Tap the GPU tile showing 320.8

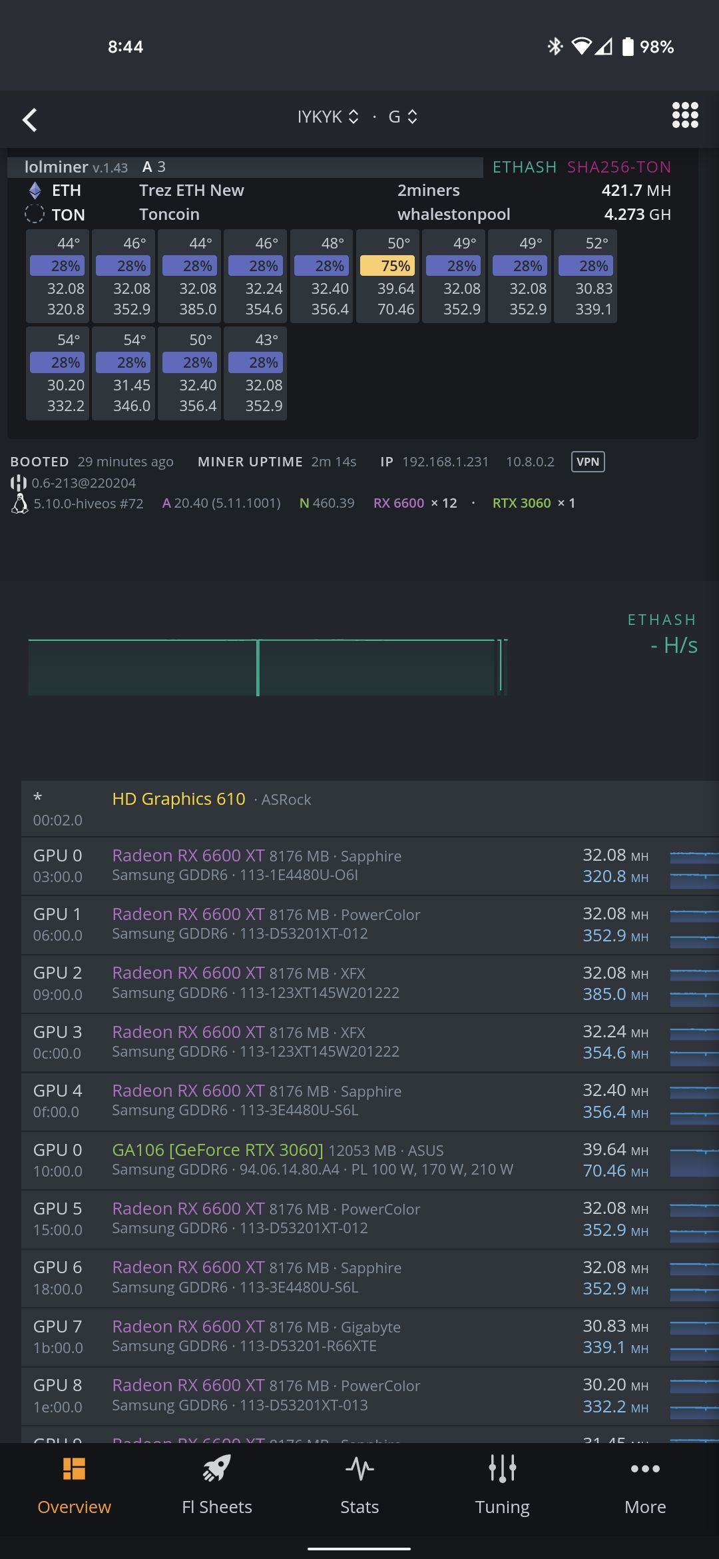[57, 276]
